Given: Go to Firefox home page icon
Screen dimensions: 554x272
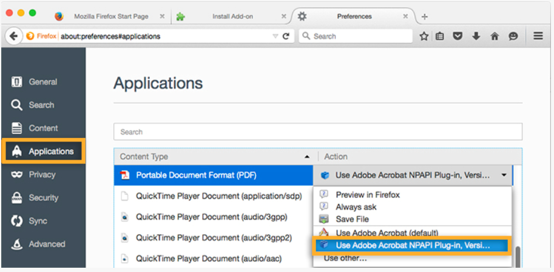Looking at the screenshot, I should pos(495,36).
